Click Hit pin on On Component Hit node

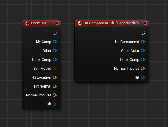click(x=143, y=77)
